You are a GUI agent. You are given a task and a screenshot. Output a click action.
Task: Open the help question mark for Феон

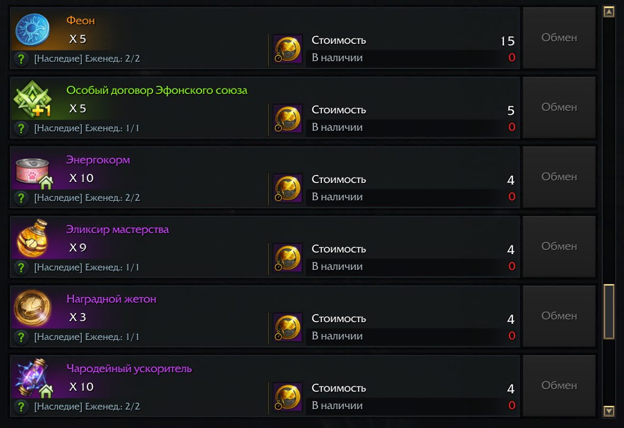coord(21,59)
